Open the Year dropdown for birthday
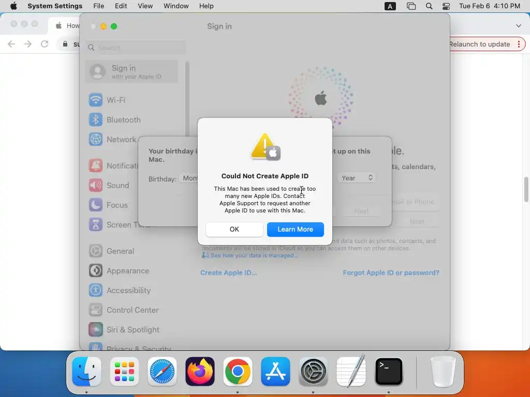This screenshot has height=397, width=530. pyautogui.click(x=357, y=178)
